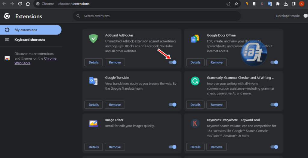Select My extensions in the sidebar
This screenshot has width=308, height=158.
click(31, 30)
